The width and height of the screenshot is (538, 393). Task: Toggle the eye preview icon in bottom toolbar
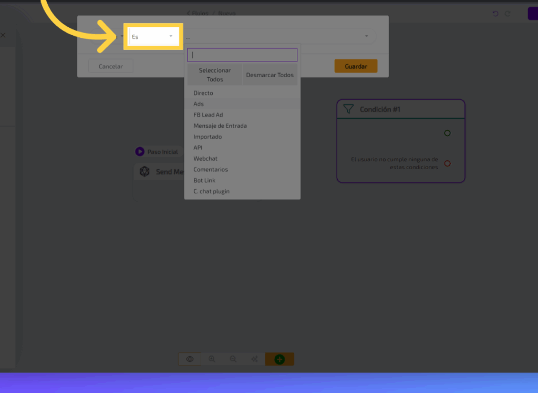click(190, 359)
